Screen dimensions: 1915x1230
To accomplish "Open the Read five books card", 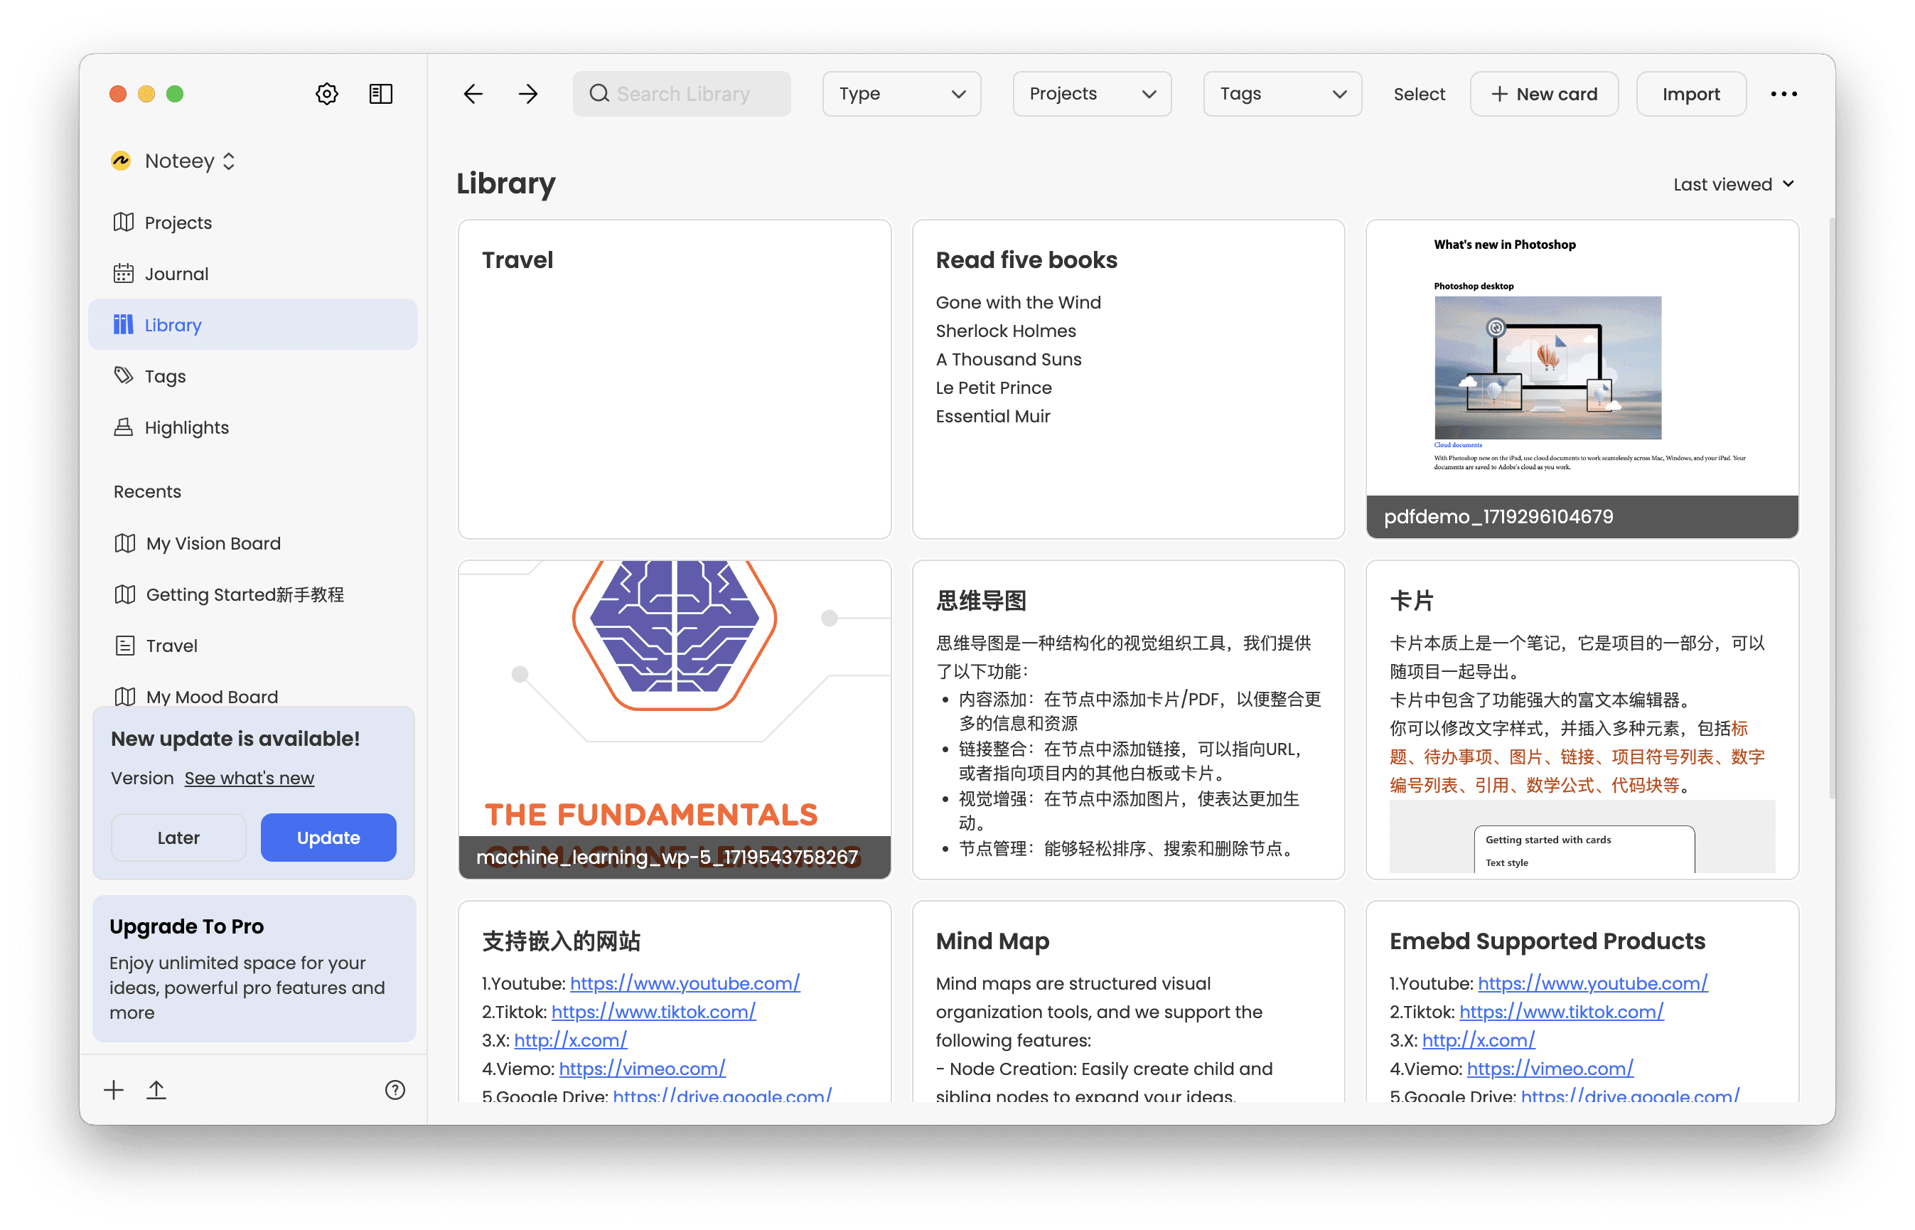I will (1127, 378).
